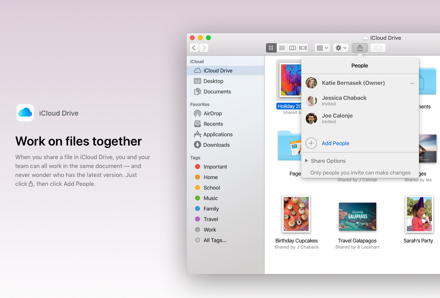The height and width of the screenshot is (298, 440).
Task: Open the group-by arrangement dropdown
Action: click(x=322, y=48)
